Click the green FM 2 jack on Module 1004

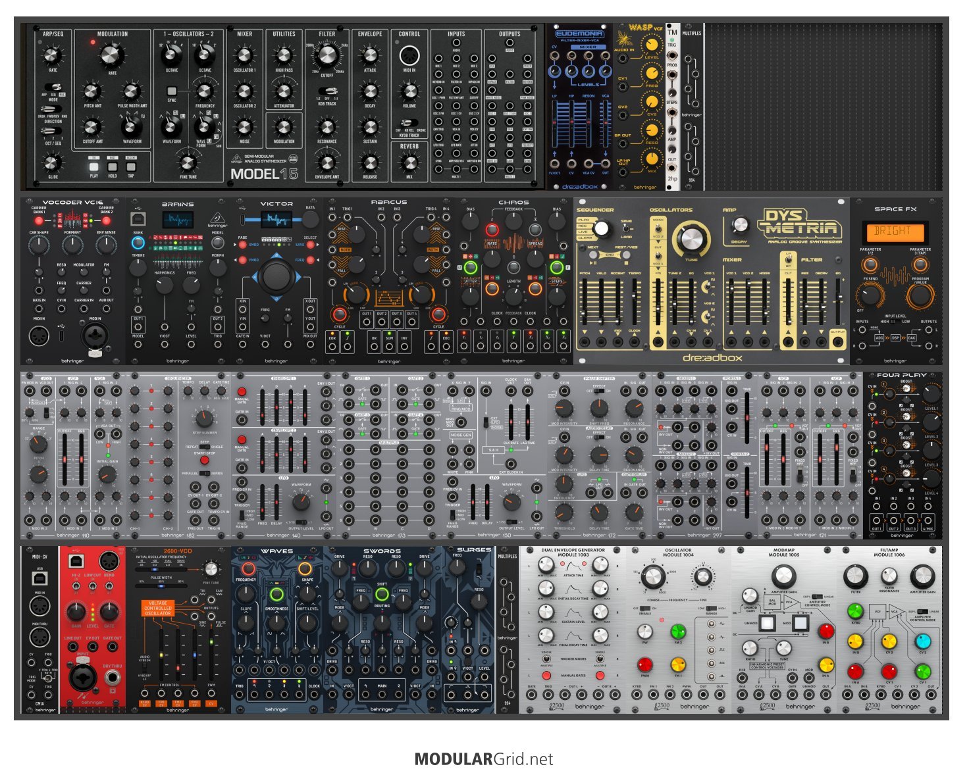point(677,632)
